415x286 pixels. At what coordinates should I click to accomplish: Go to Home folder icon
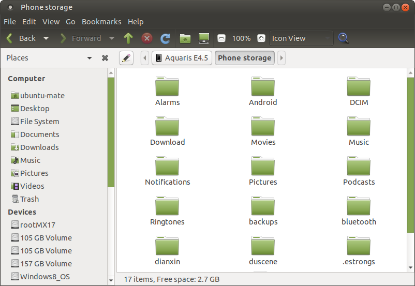185,38
